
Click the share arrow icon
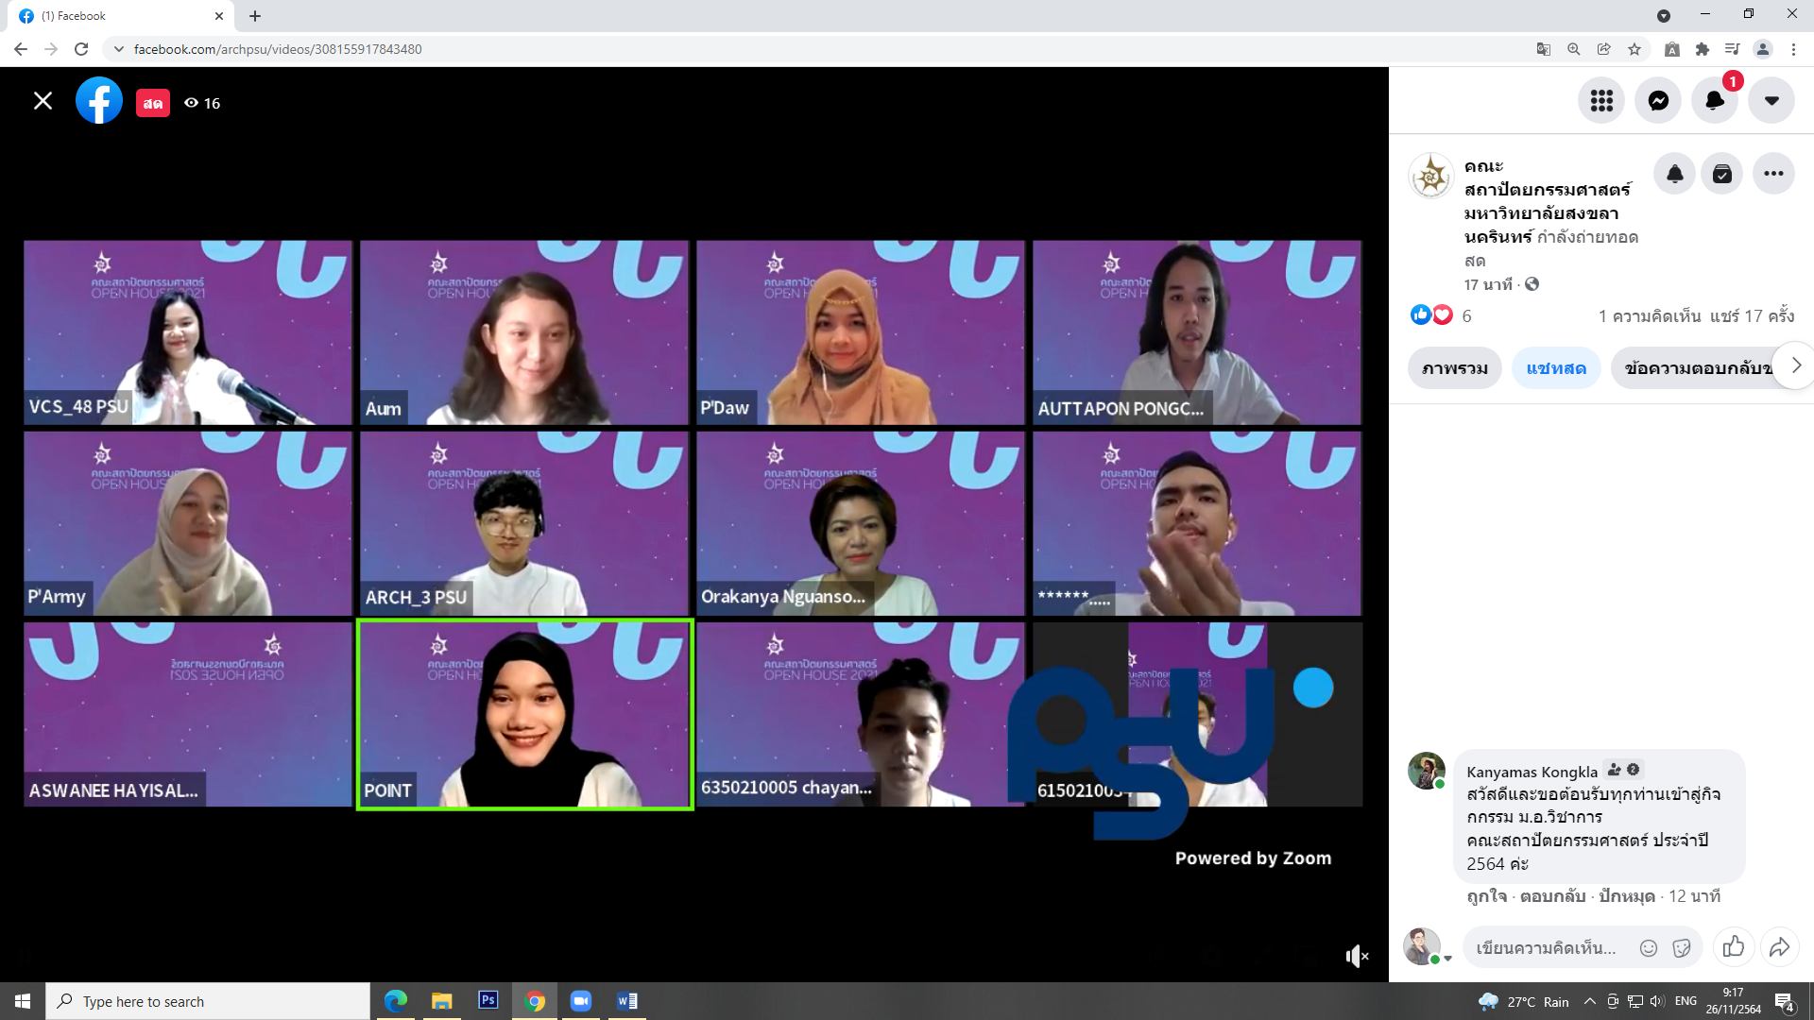(x=1779, y=947)
